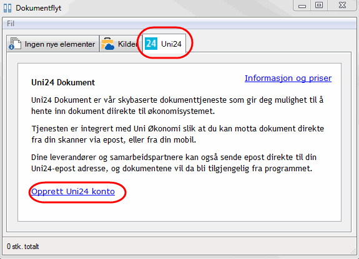
Task: Select the Uni24 tab
Action: [164, 44]
